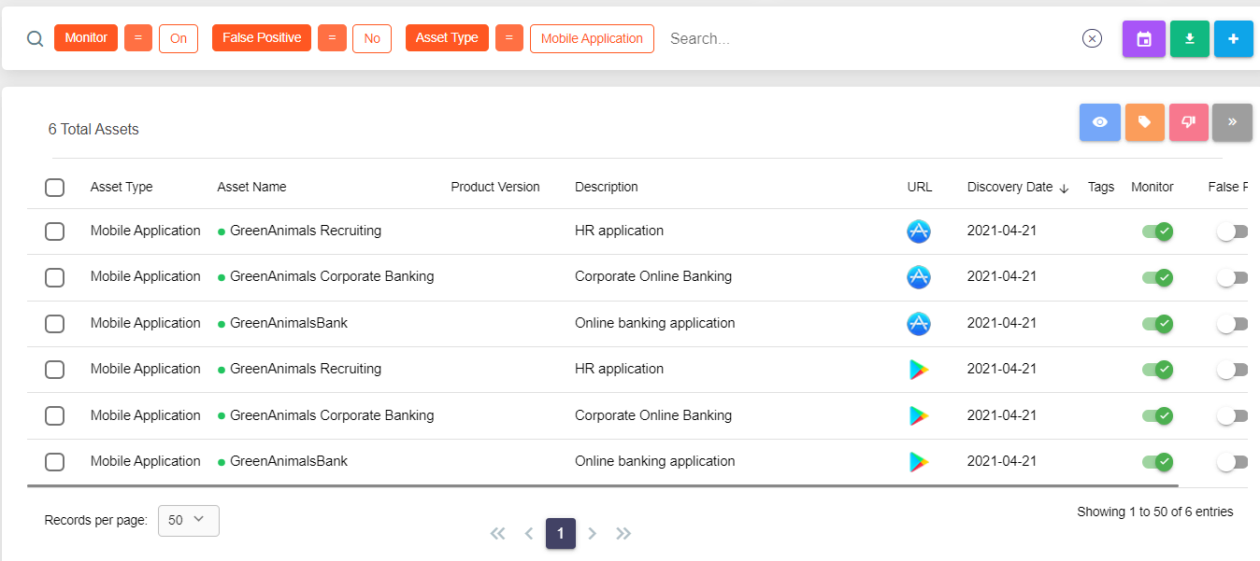The image size is (1260, 561).
Task: Click the grey double-chevron button
Action: click(1232, 122)
